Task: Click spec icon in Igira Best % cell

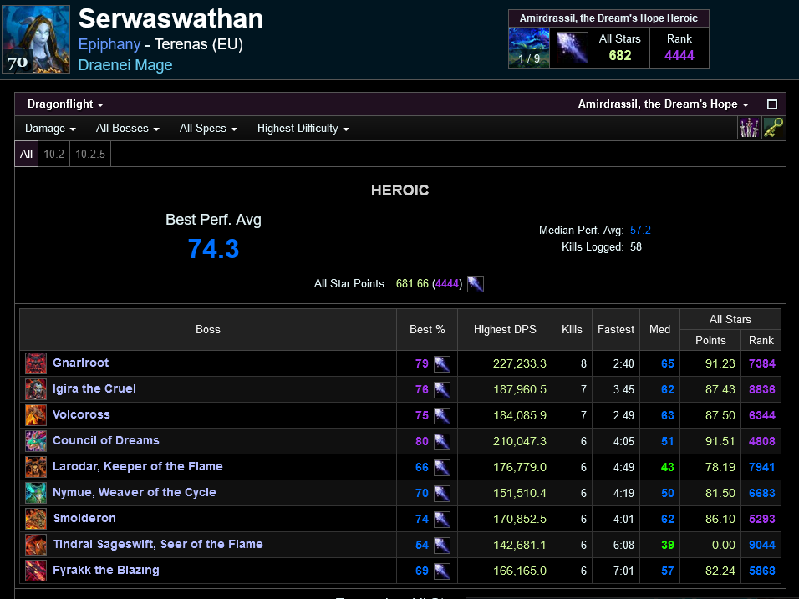Action: [x=442, y=389]
